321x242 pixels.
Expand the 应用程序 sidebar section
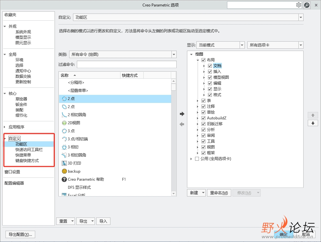coord(5,127)
